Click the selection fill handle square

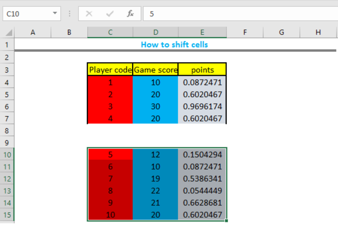[226, 220]
